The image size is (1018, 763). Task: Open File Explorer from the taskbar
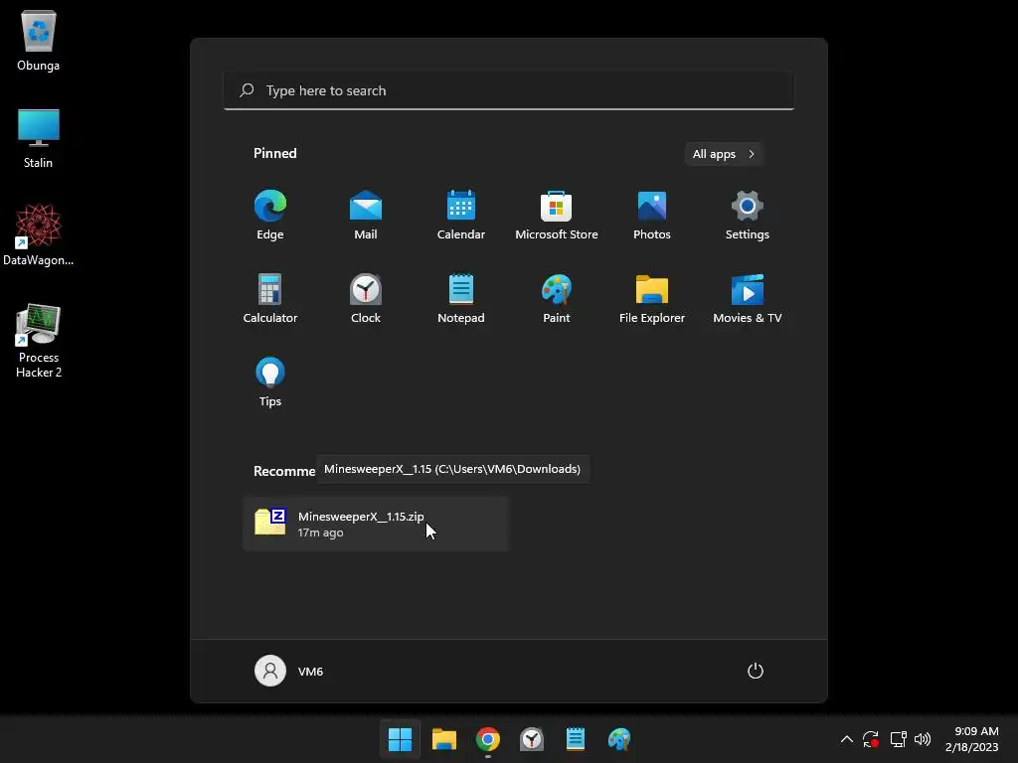[444, 739]
